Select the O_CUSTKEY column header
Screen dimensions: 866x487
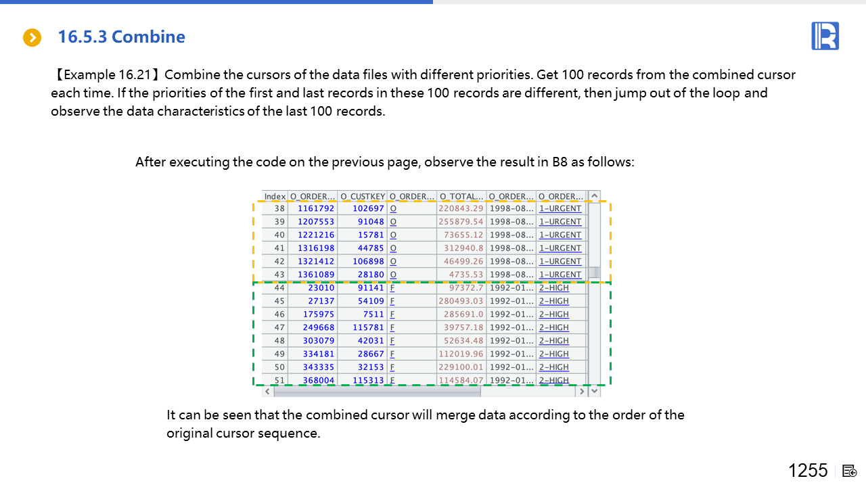[362, 197]
